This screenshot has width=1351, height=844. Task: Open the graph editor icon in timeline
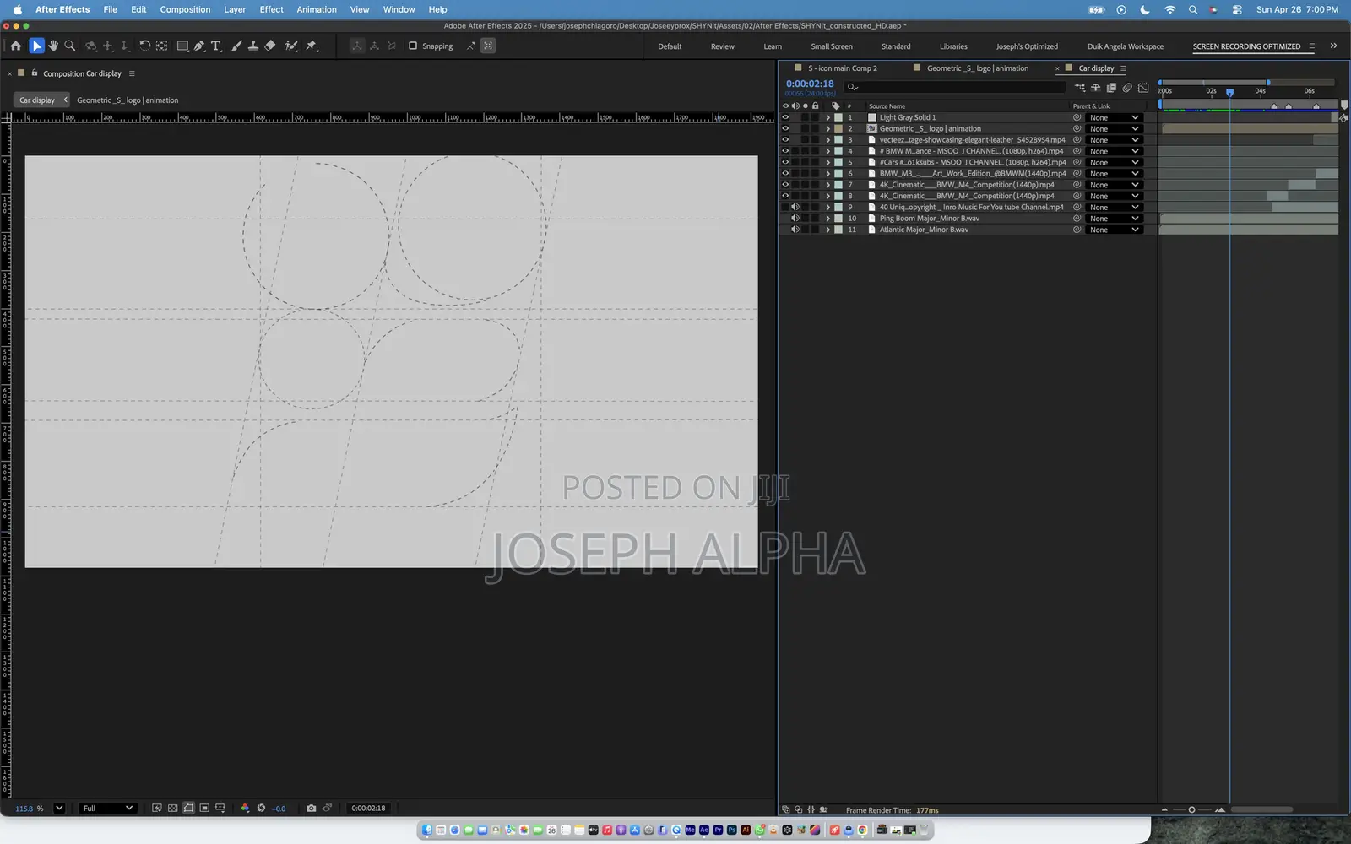coord(1143,87)
